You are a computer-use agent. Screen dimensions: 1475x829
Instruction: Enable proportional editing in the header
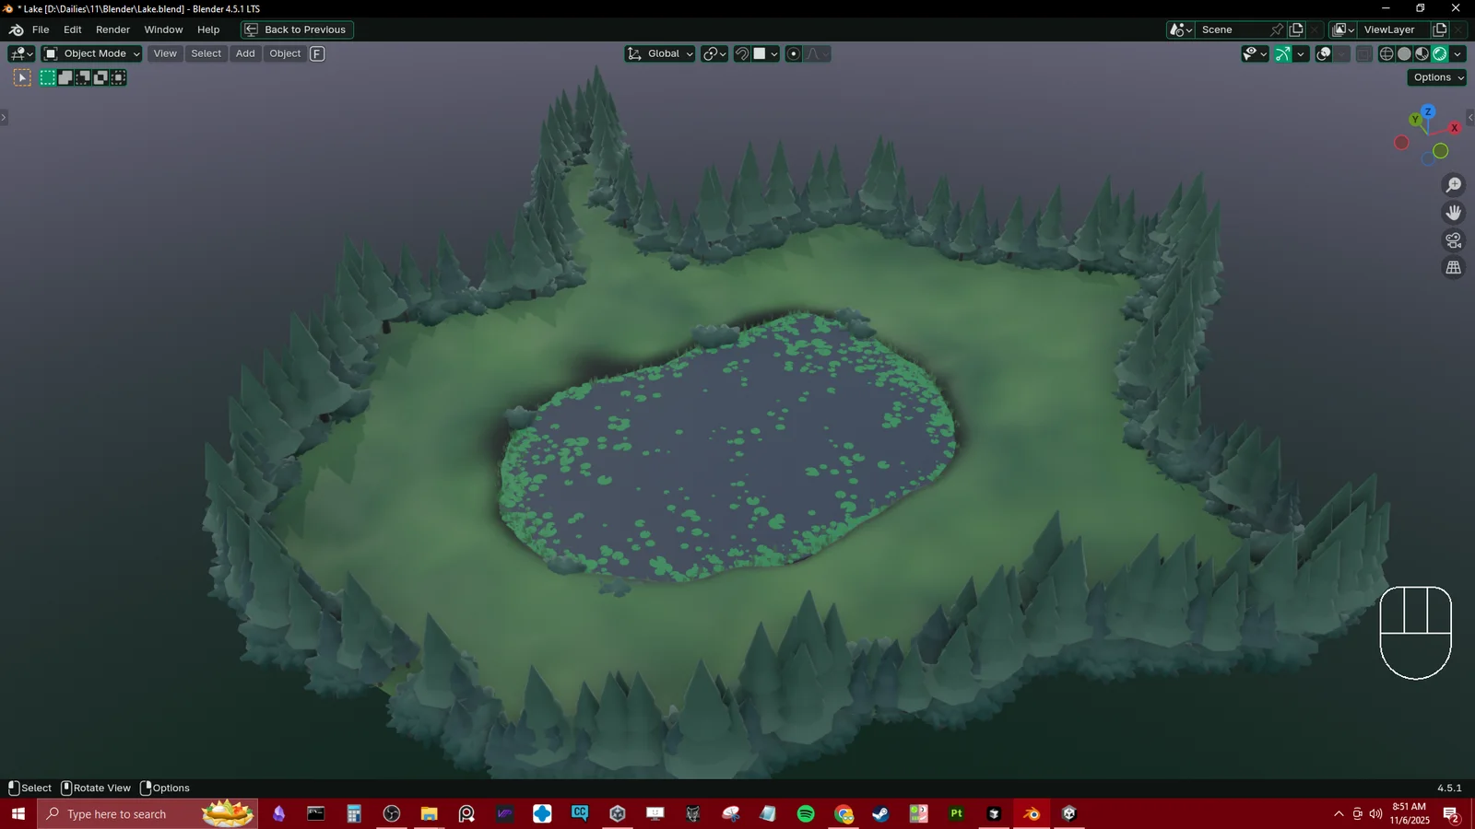pyautogui.click(x=793, y=53)
